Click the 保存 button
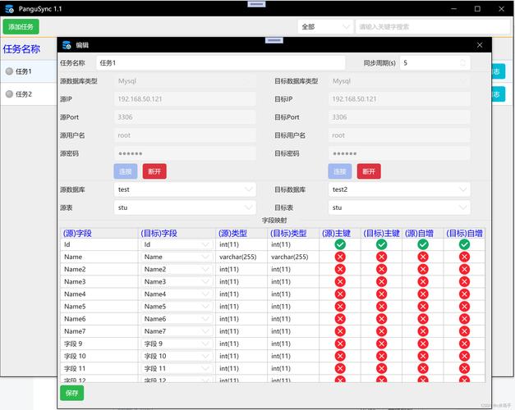 click(x=72, y=393)
